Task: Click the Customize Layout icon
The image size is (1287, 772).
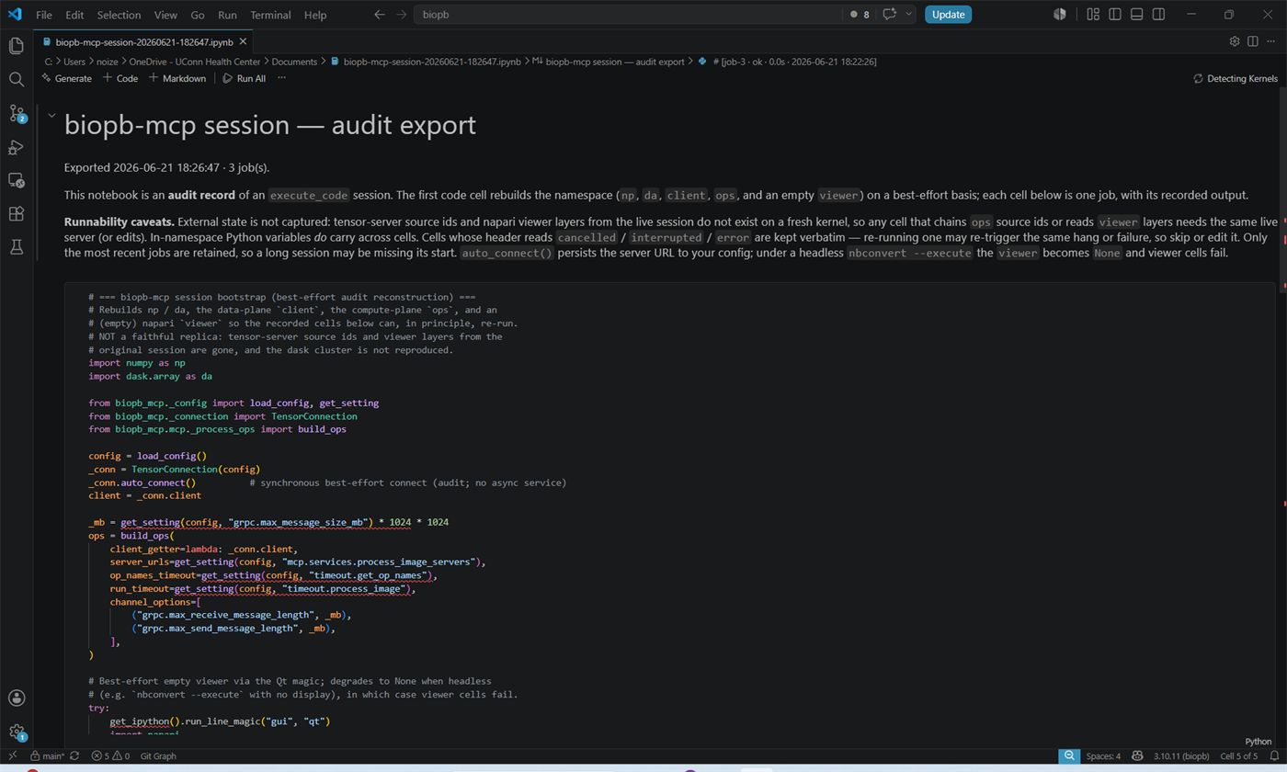Action: tap(1093, 15)
